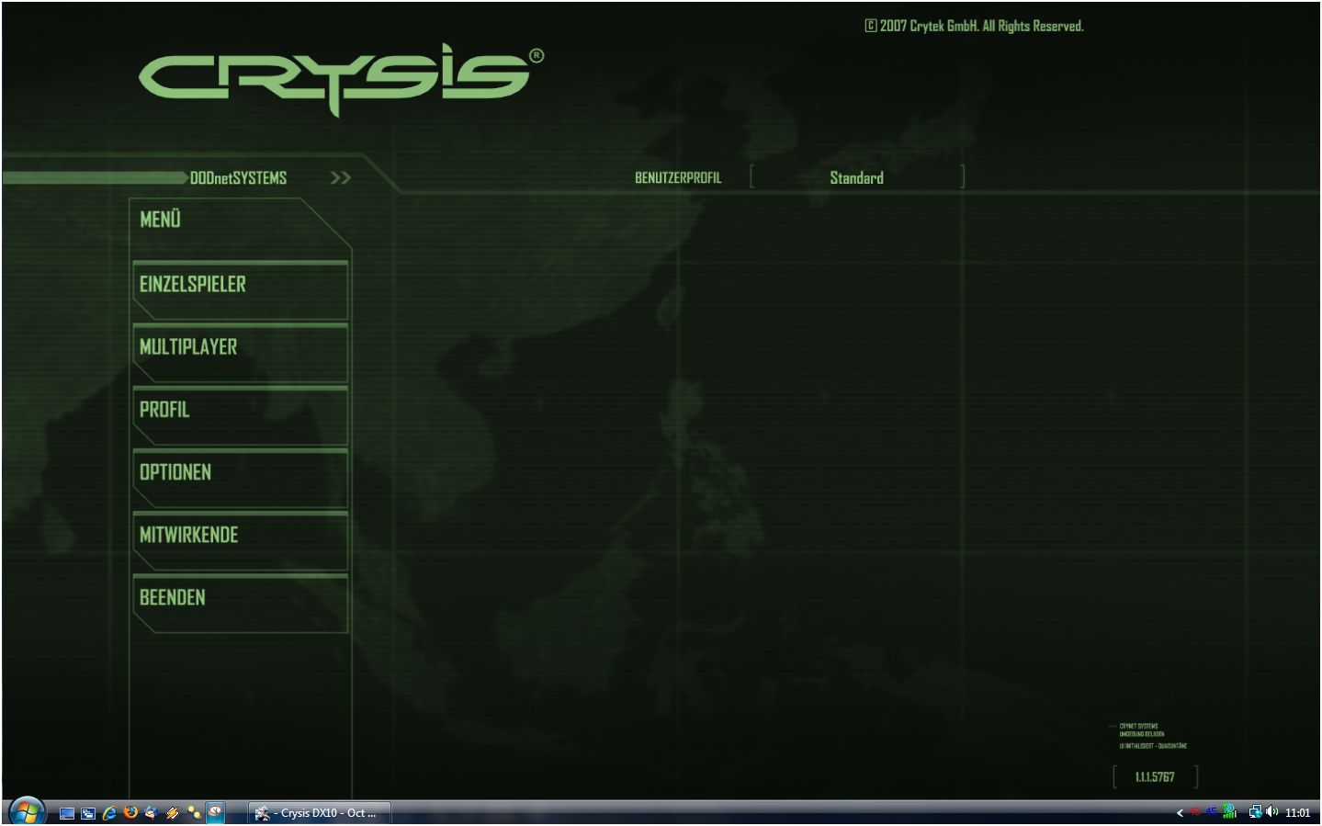Click the Switch between windows icon
Image resolution: width=1322 pixels, height=826 pixels.
88,813
